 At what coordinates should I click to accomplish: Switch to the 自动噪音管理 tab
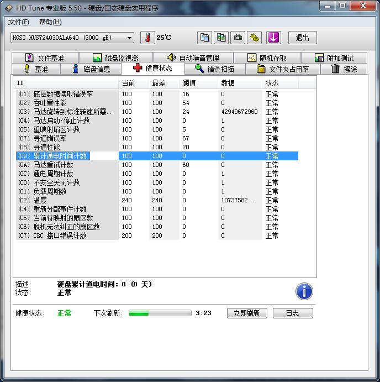(193, 58)
